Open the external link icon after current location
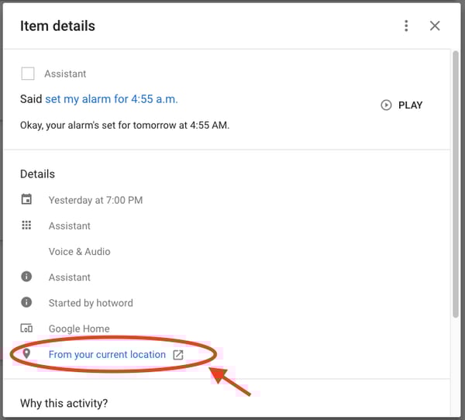 coord(177,355)
